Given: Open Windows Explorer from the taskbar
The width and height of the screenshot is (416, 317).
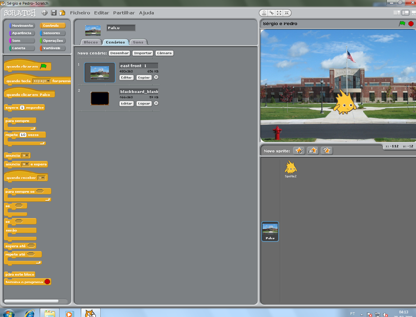Looking at the screenshot, I should point(49,313).
